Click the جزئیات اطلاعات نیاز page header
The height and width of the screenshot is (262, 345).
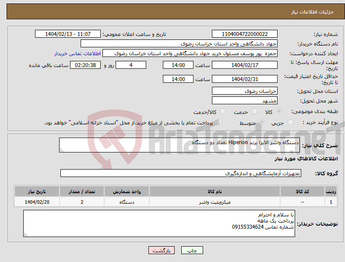313,12
